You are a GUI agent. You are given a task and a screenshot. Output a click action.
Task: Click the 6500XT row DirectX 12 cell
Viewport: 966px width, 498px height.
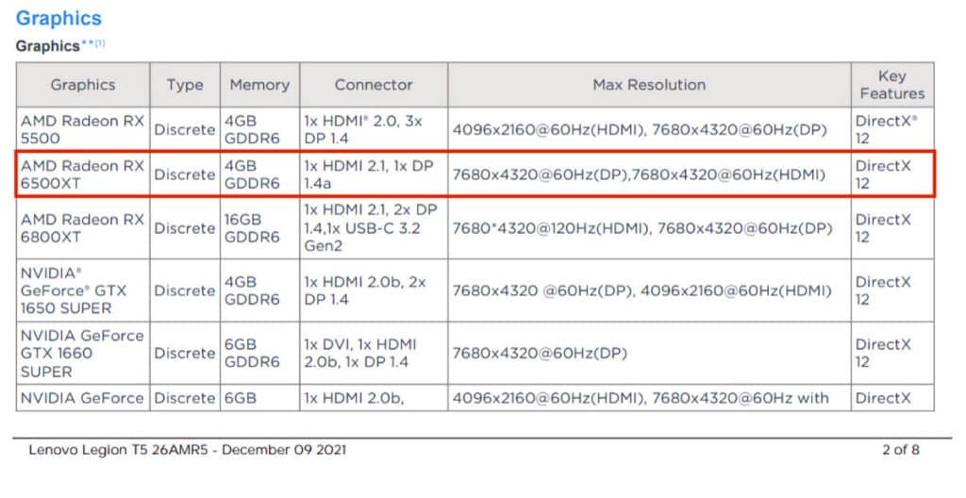point(892,174)
